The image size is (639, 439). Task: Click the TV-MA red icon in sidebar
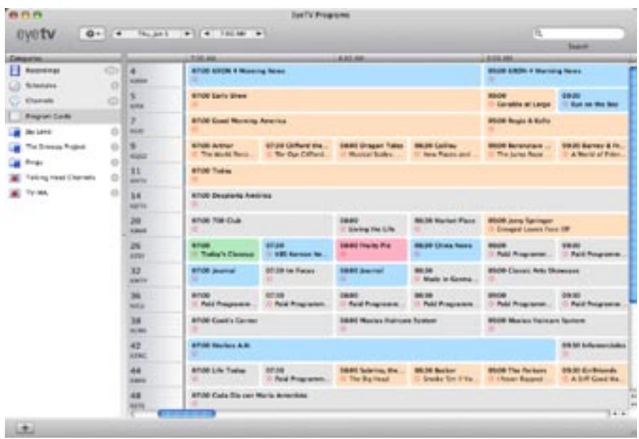[15, 193]
